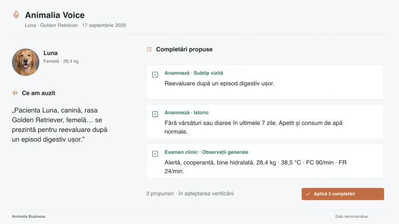The image size is (399, 224).
Task: Click the transcribed quote under Ce am auzit
Action: (59, 125)
